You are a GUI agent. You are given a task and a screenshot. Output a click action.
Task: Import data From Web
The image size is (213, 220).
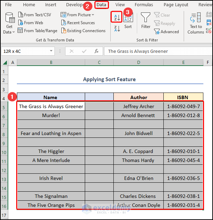pyautogui.click(x=31, y=23)
